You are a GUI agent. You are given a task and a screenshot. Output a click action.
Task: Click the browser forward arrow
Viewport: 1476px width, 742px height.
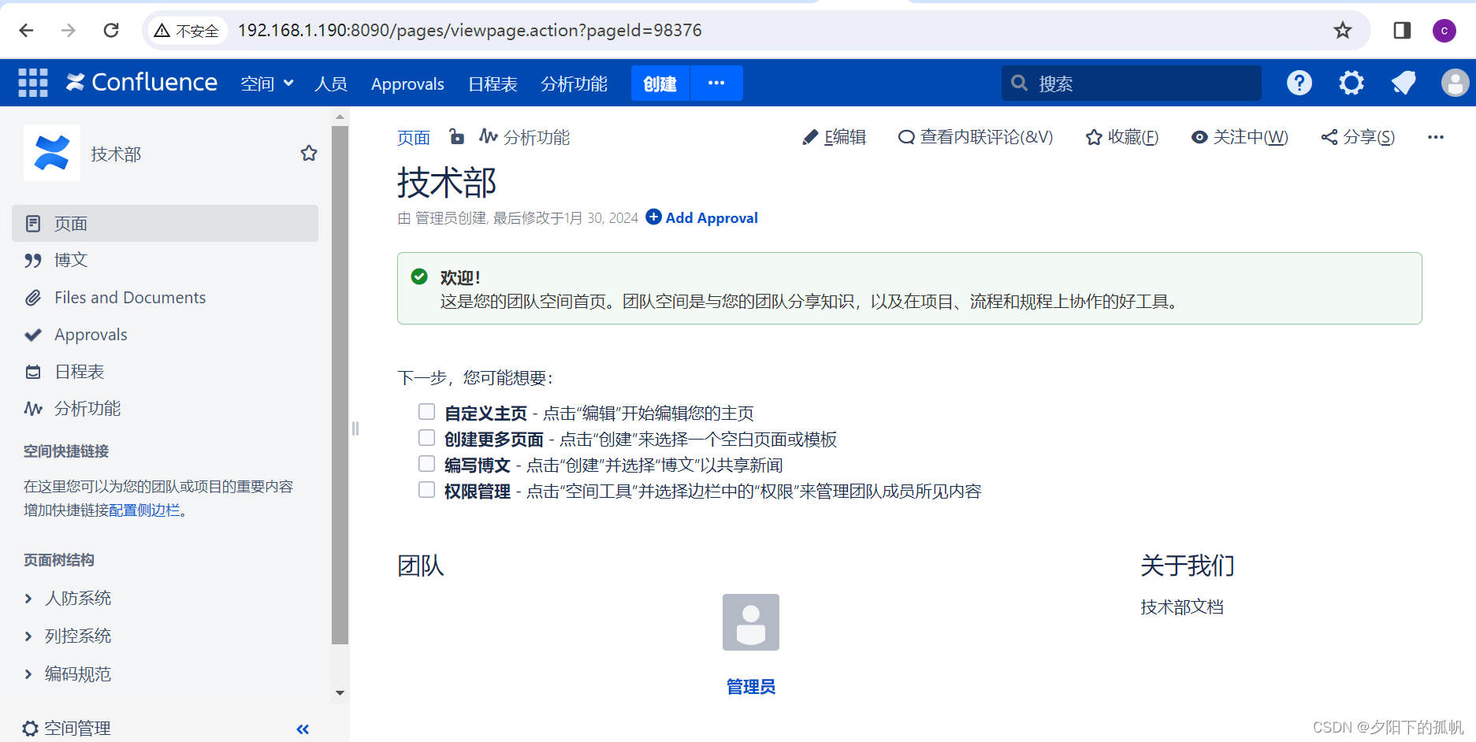click(69, 30)
